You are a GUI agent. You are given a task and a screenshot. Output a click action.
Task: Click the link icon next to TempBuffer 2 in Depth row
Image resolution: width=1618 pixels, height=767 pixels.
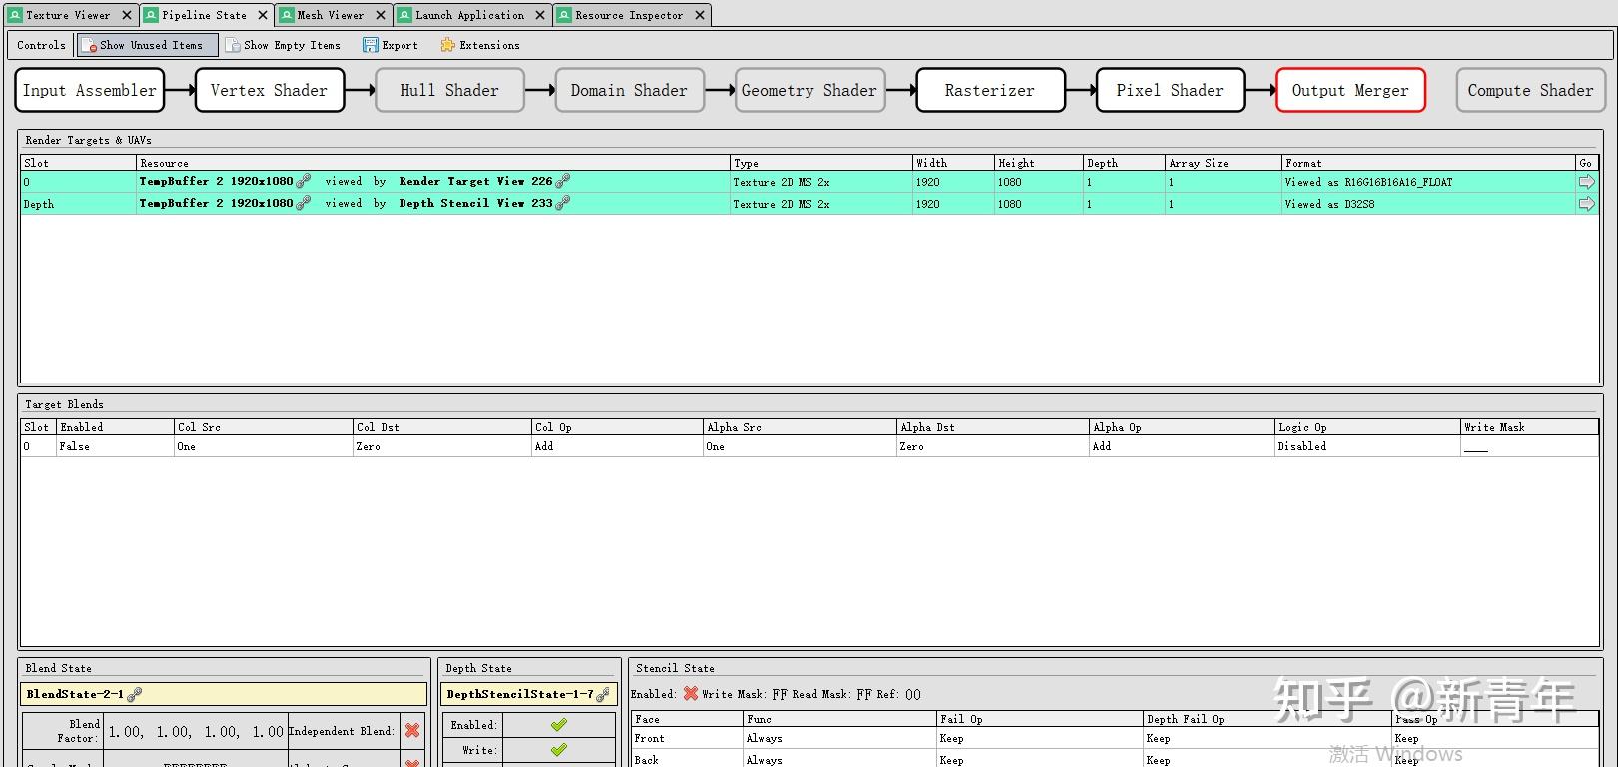pos(304,203)
